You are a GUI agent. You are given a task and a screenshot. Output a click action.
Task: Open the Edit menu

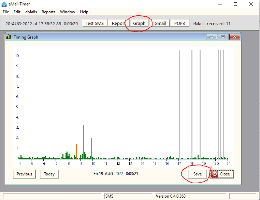17,12
